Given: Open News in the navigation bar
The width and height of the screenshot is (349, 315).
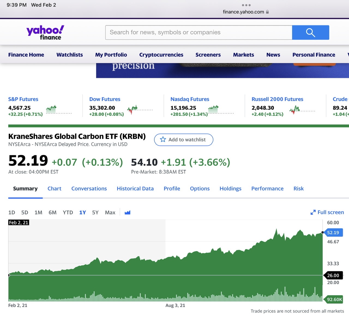Looking at the screenshot, I should tap(273, 55).
